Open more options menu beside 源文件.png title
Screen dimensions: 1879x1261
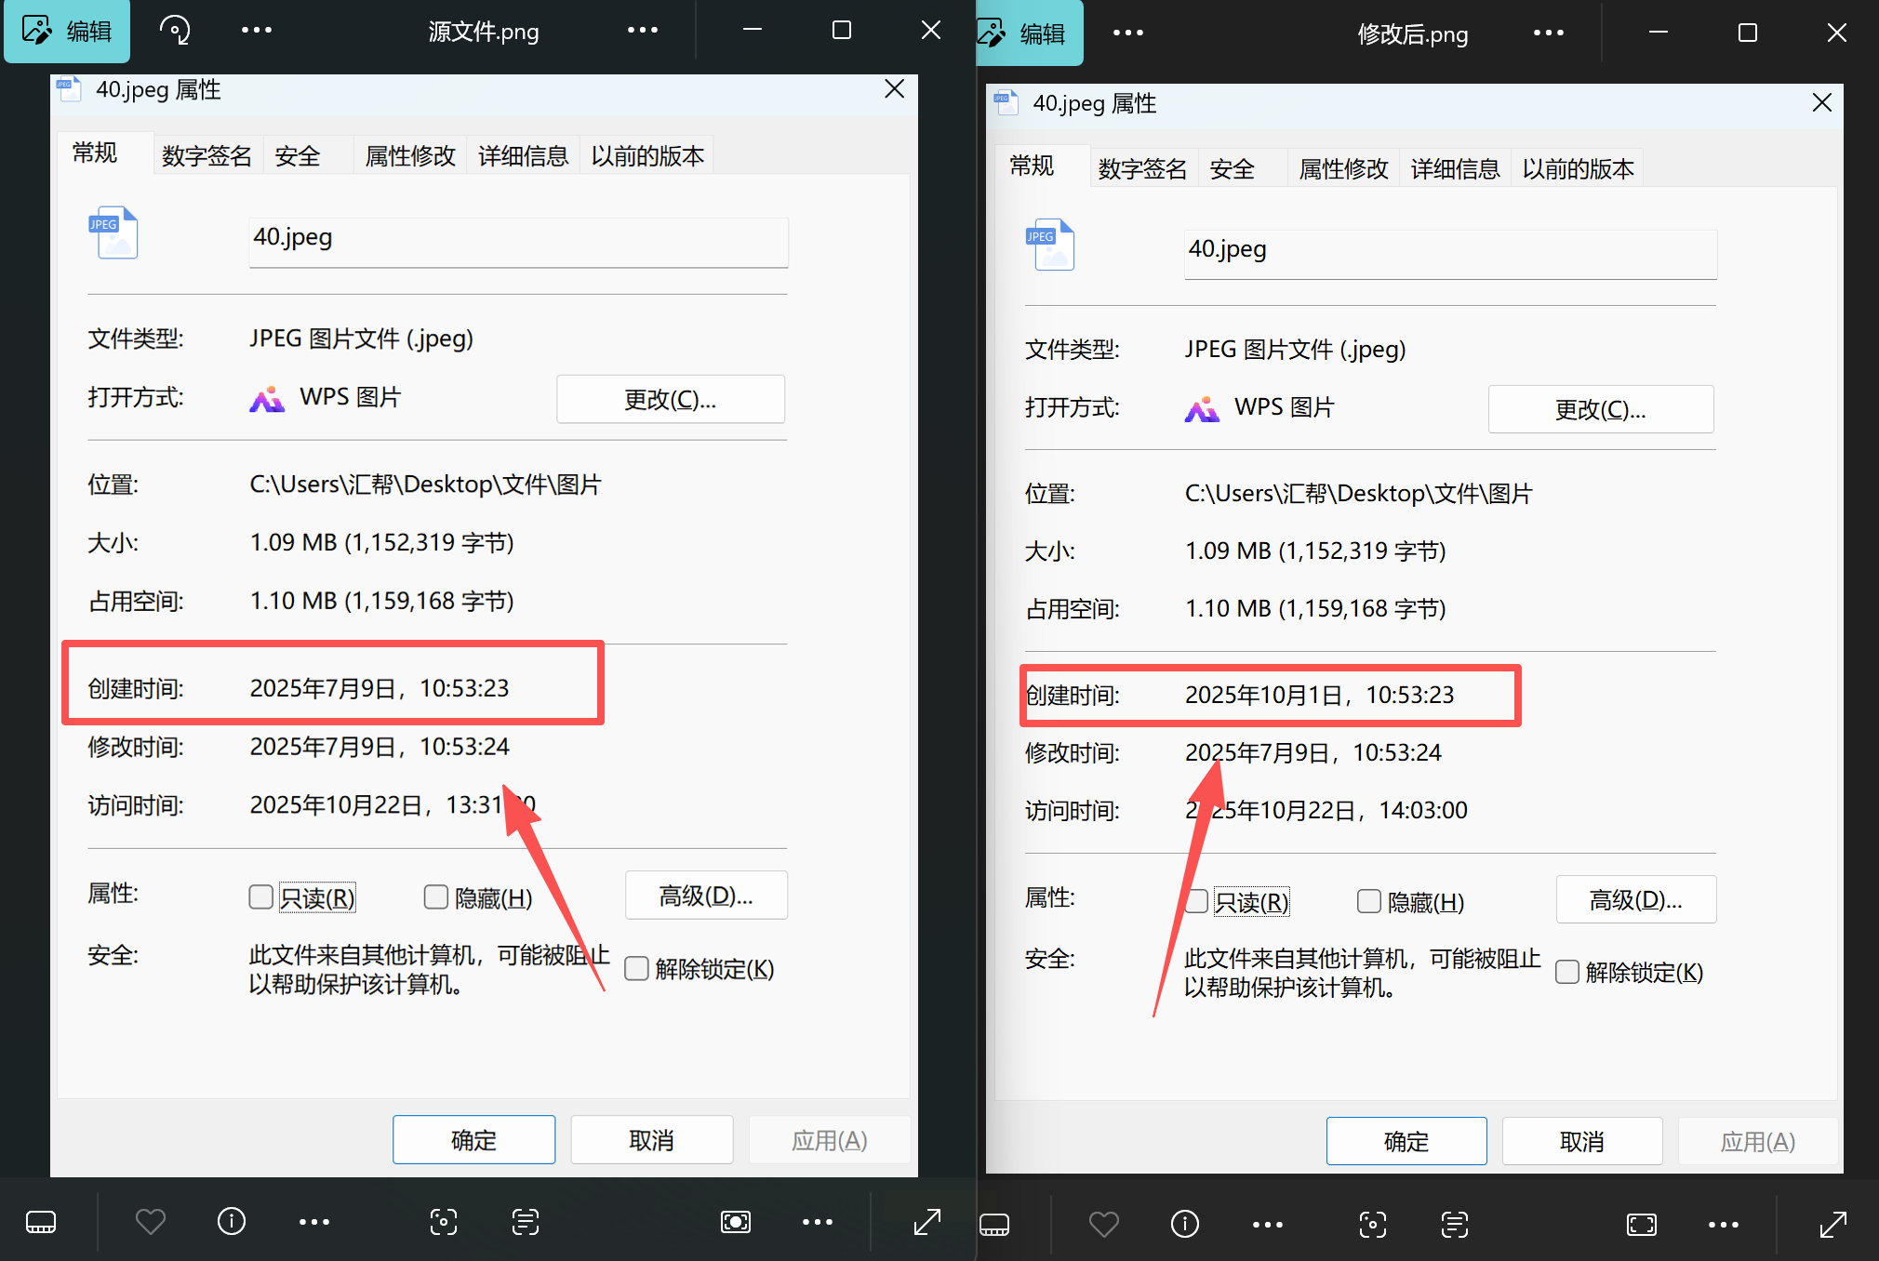pyautogui.click(x=642, y=31)
